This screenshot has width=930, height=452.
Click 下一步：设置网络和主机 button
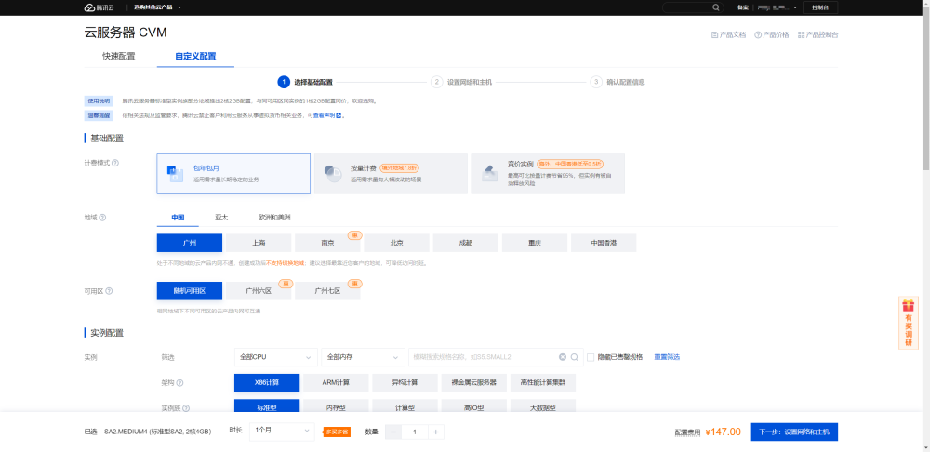coord(793,432)
